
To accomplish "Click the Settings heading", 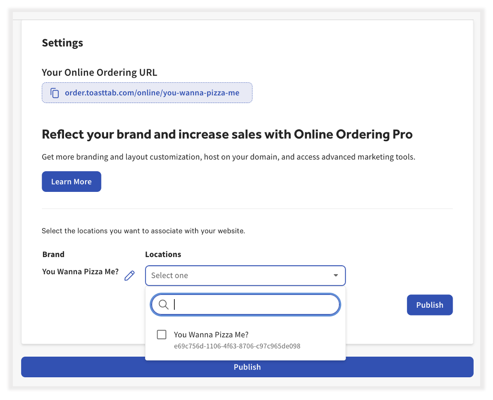I will [62, 43].
